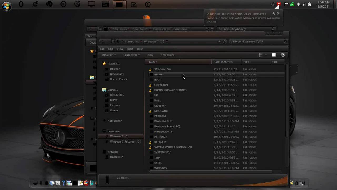The image size is (337, 190).
Task: Open the blue question mark dock icon
Action: click(63, 183)
